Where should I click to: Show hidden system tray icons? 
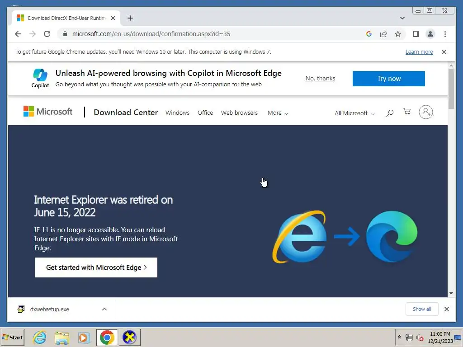tap(399, 337)
